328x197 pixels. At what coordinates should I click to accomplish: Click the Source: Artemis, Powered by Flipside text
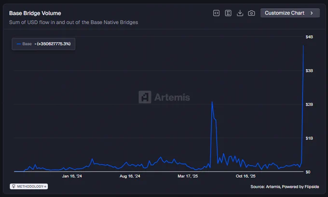[285, 186]
